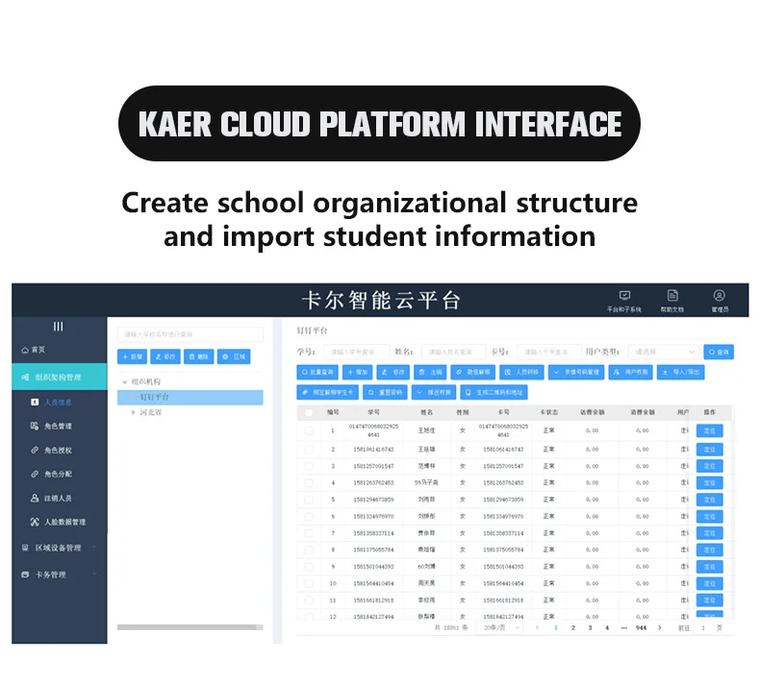Focus the school name search field
760x684 pixels.
[190, 334]
